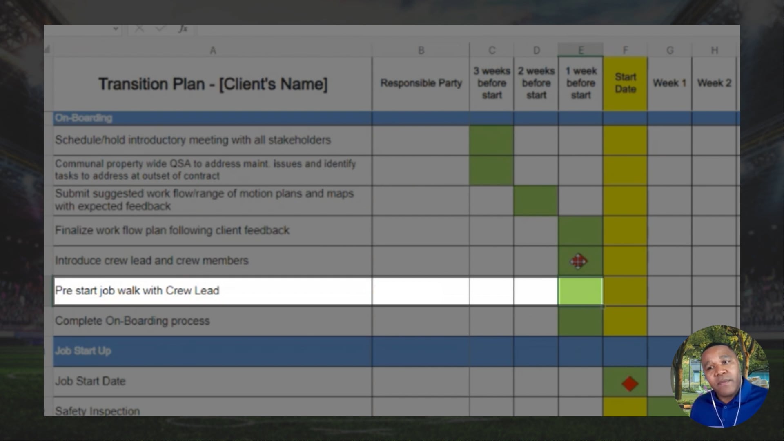784x441 pixels.
Task: Click the yellow 'Start Date' header cell
Action: pos(625,83)
